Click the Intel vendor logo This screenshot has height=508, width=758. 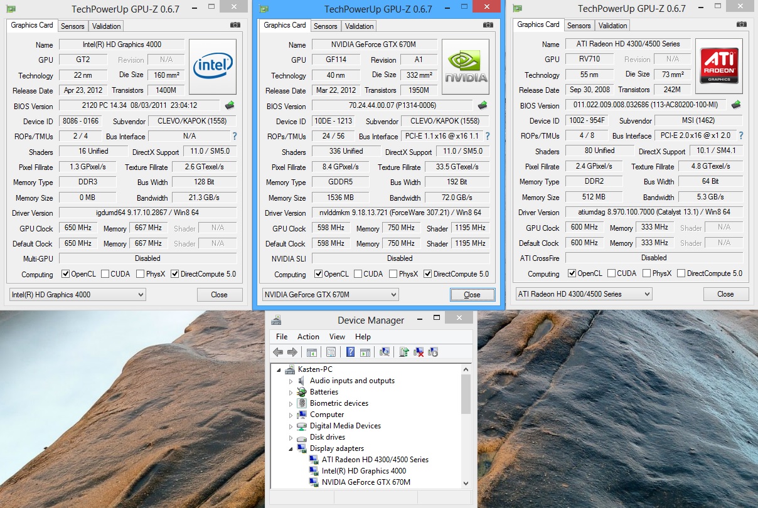point(213,66)
